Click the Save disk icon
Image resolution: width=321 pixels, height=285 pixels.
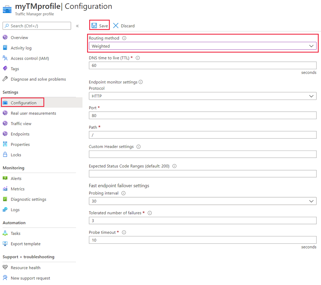click(94, 26)
